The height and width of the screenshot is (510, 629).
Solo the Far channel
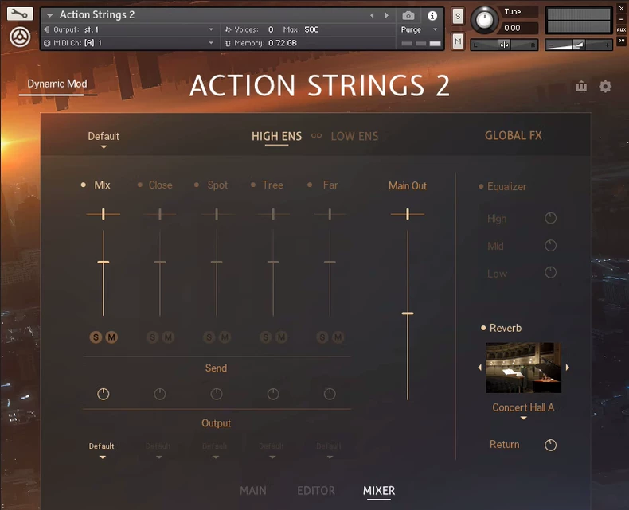322,337
